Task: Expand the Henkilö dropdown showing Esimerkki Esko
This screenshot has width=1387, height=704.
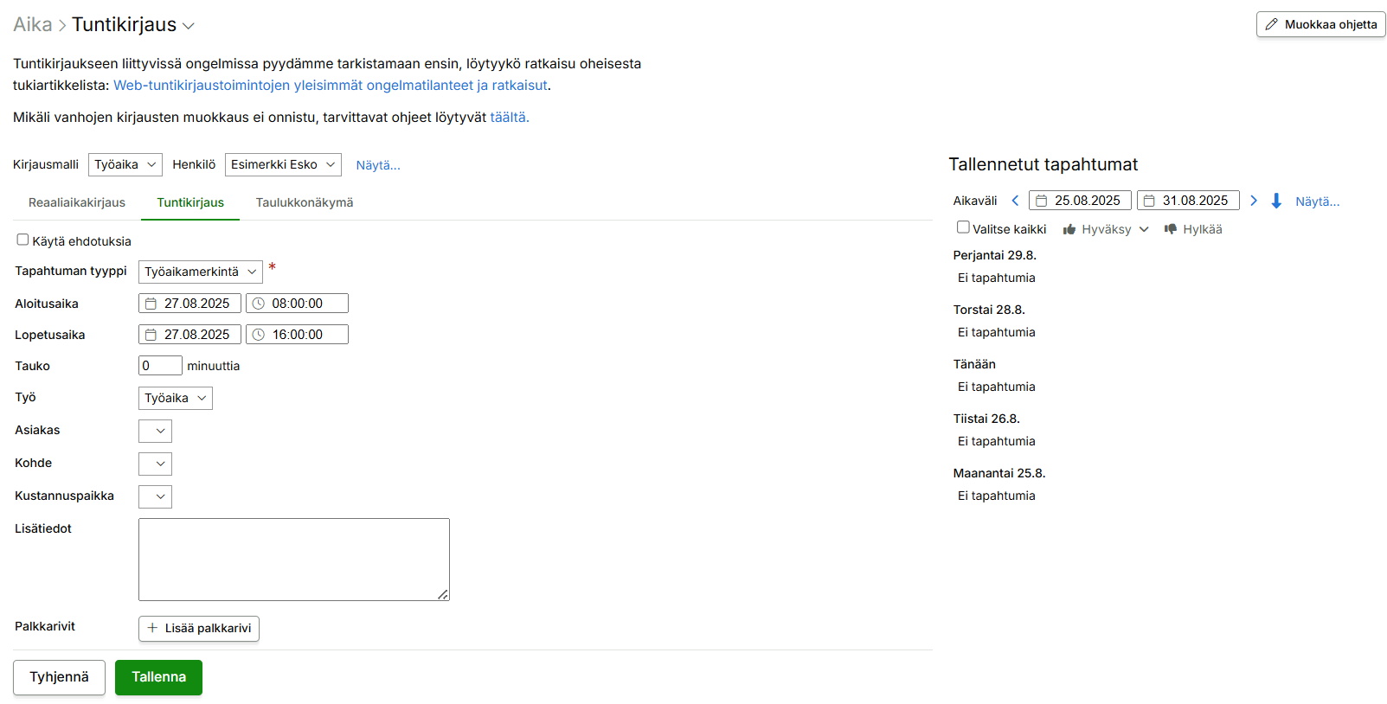Action: pos(283,164)
